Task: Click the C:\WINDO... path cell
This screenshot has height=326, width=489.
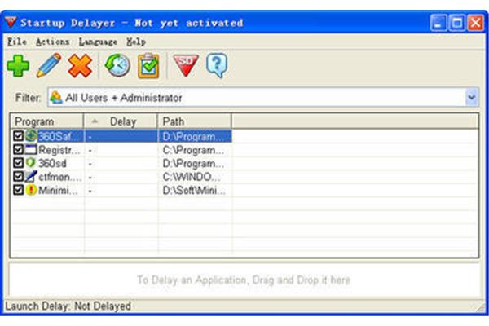Action: [192, 177]
